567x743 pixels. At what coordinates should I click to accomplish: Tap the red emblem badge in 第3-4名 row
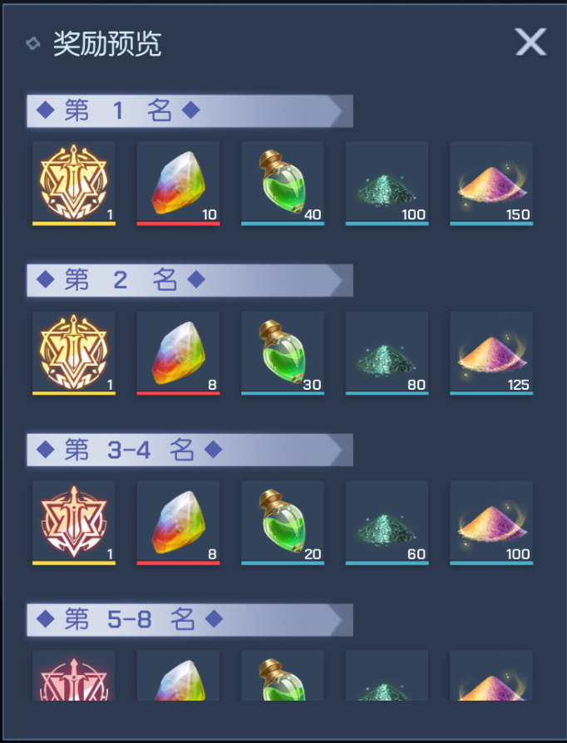[x=74, y=523]
